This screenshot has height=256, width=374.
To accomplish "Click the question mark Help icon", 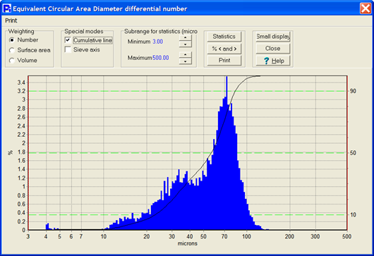I will click(267, 61).
